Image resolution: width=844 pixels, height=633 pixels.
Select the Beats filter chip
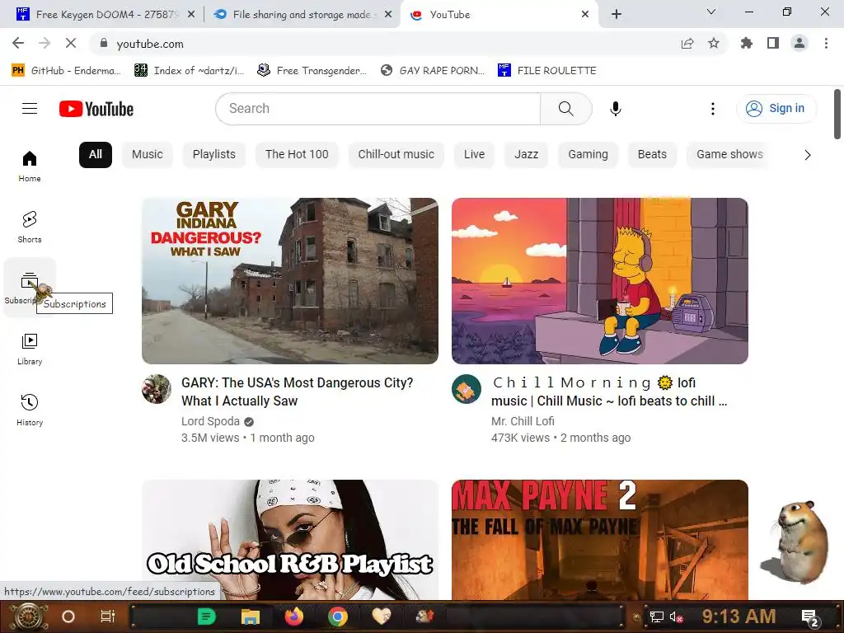click(x=652, y=154)
